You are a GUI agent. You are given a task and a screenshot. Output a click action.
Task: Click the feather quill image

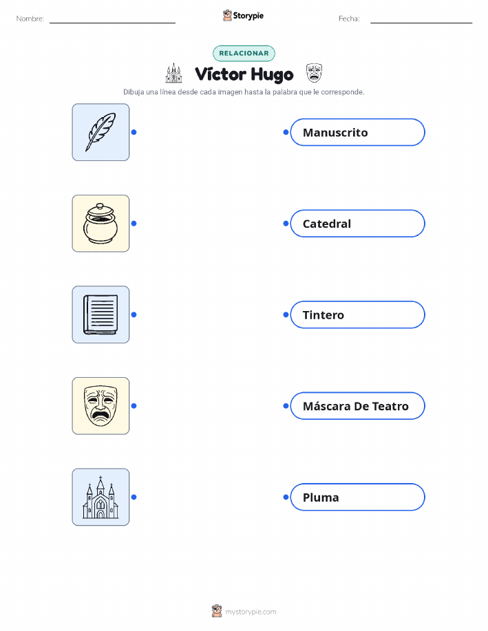click(100, 132)
